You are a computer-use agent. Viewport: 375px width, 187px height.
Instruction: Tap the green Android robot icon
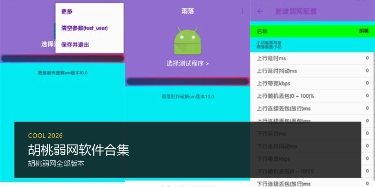point(187,41)
